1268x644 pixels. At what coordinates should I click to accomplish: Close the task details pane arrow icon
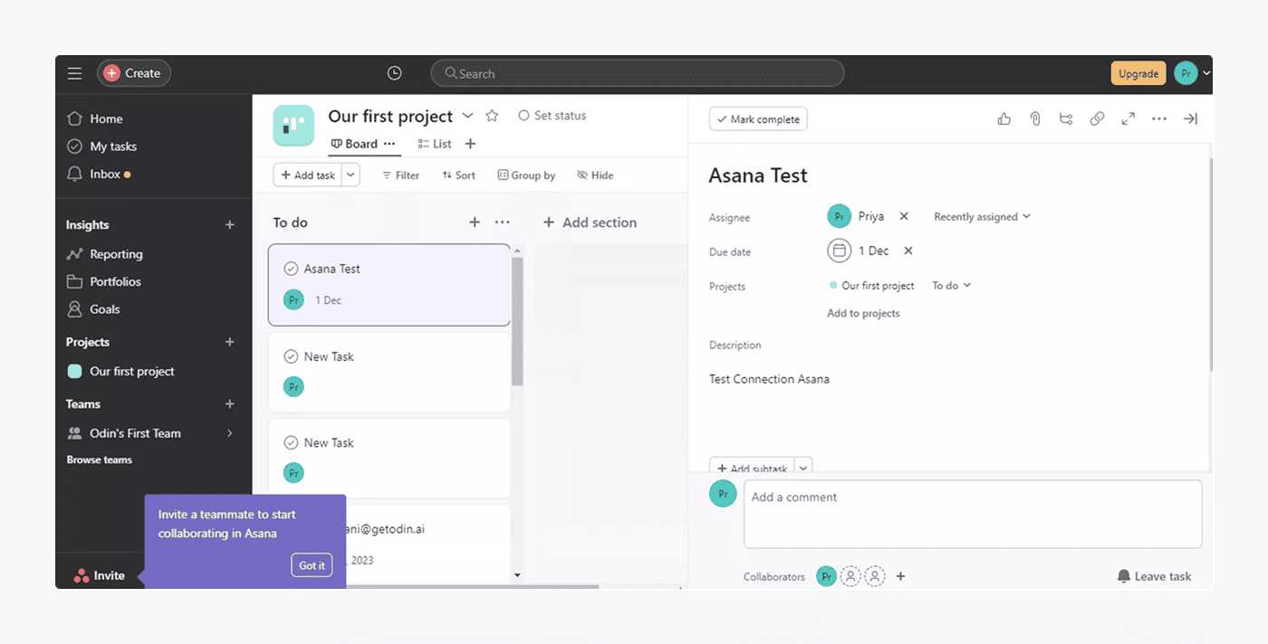(x=1190, y=118)
